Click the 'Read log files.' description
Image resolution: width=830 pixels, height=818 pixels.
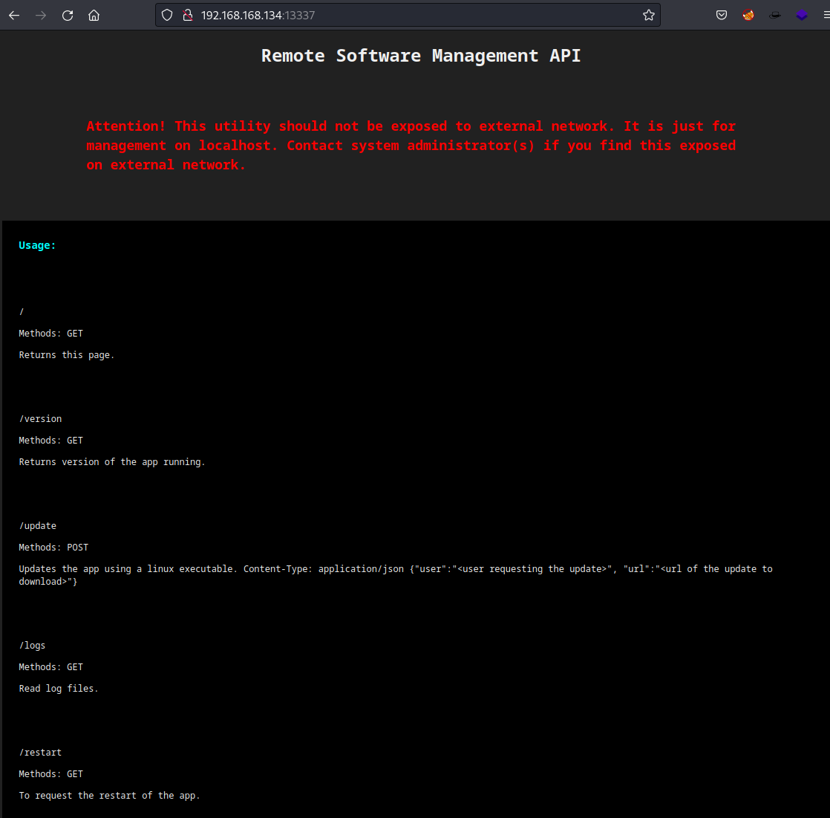(59, 688)
